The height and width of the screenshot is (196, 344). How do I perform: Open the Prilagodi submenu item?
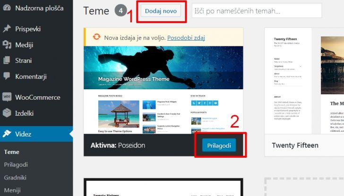(16, 164)
